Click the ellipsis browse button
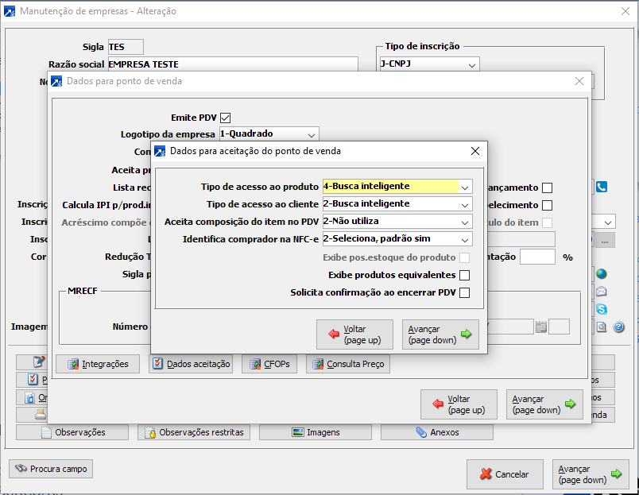The image size is (639, 495). point(605,240)
